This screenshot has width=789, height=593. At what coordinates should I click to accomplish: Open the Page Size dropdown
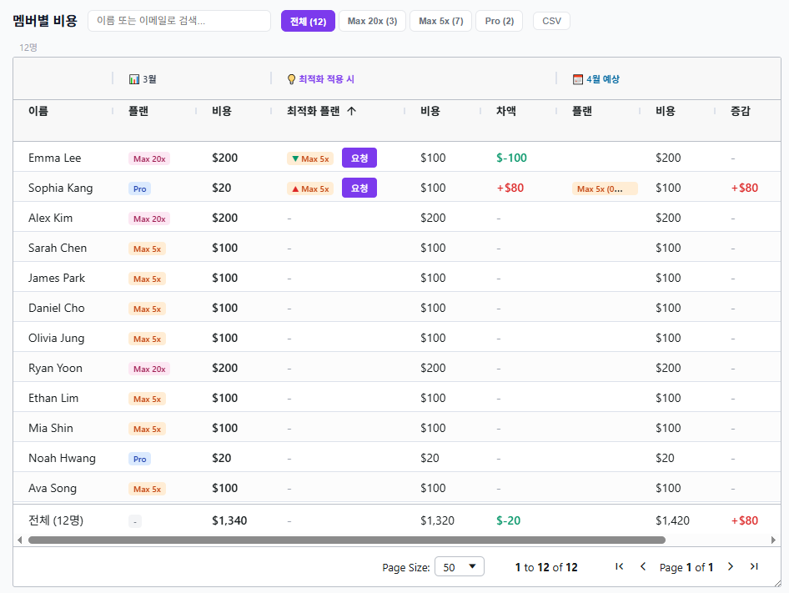(460, 567)
